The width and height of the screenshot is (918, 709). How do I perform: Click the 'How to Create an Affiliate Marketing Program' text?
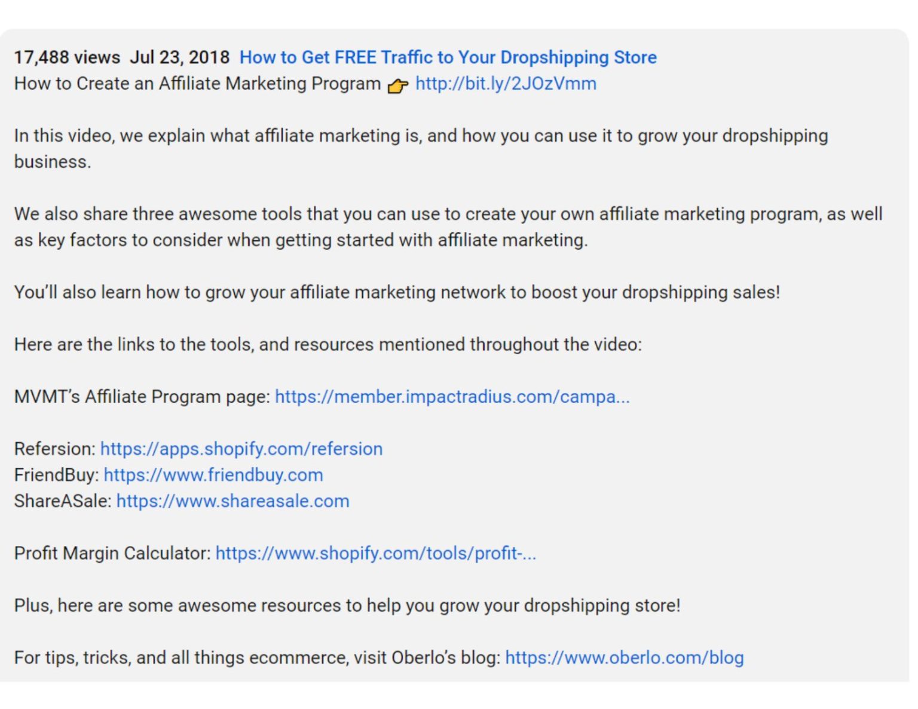click(x=197, y=84)
